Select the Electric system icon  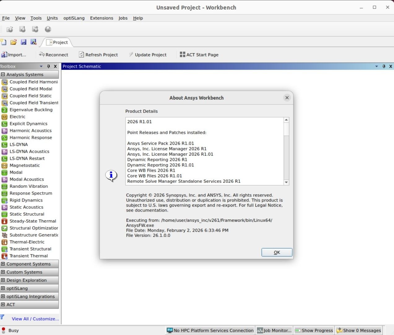[5, 117]
